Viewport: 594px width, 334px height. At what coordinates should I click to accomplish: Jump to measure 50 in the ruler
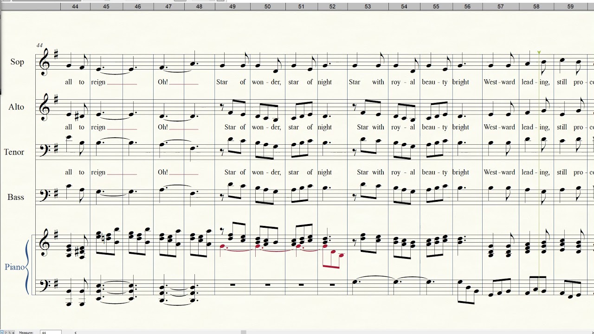pos(268,6)
